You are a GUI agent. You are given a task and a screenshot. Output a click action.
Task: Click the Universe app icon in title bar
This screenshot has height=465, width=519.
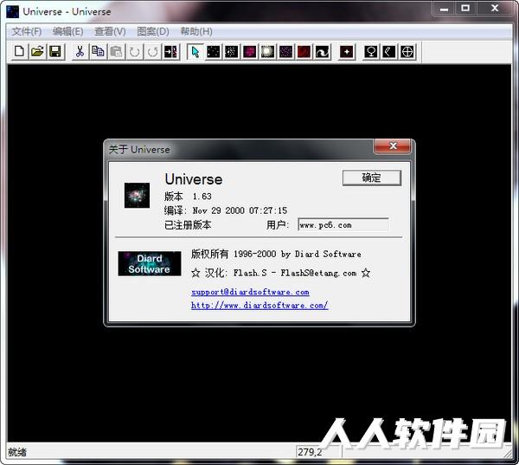pos(13,11)
